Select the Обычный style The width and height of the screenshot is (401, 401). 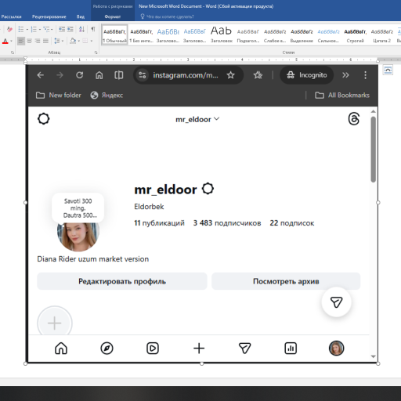[x=114, y=35]
